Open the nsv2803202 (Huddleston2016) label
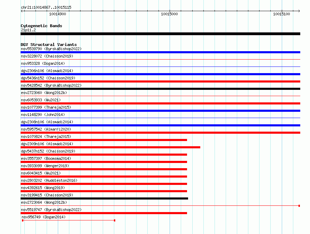 pos(49,180)
